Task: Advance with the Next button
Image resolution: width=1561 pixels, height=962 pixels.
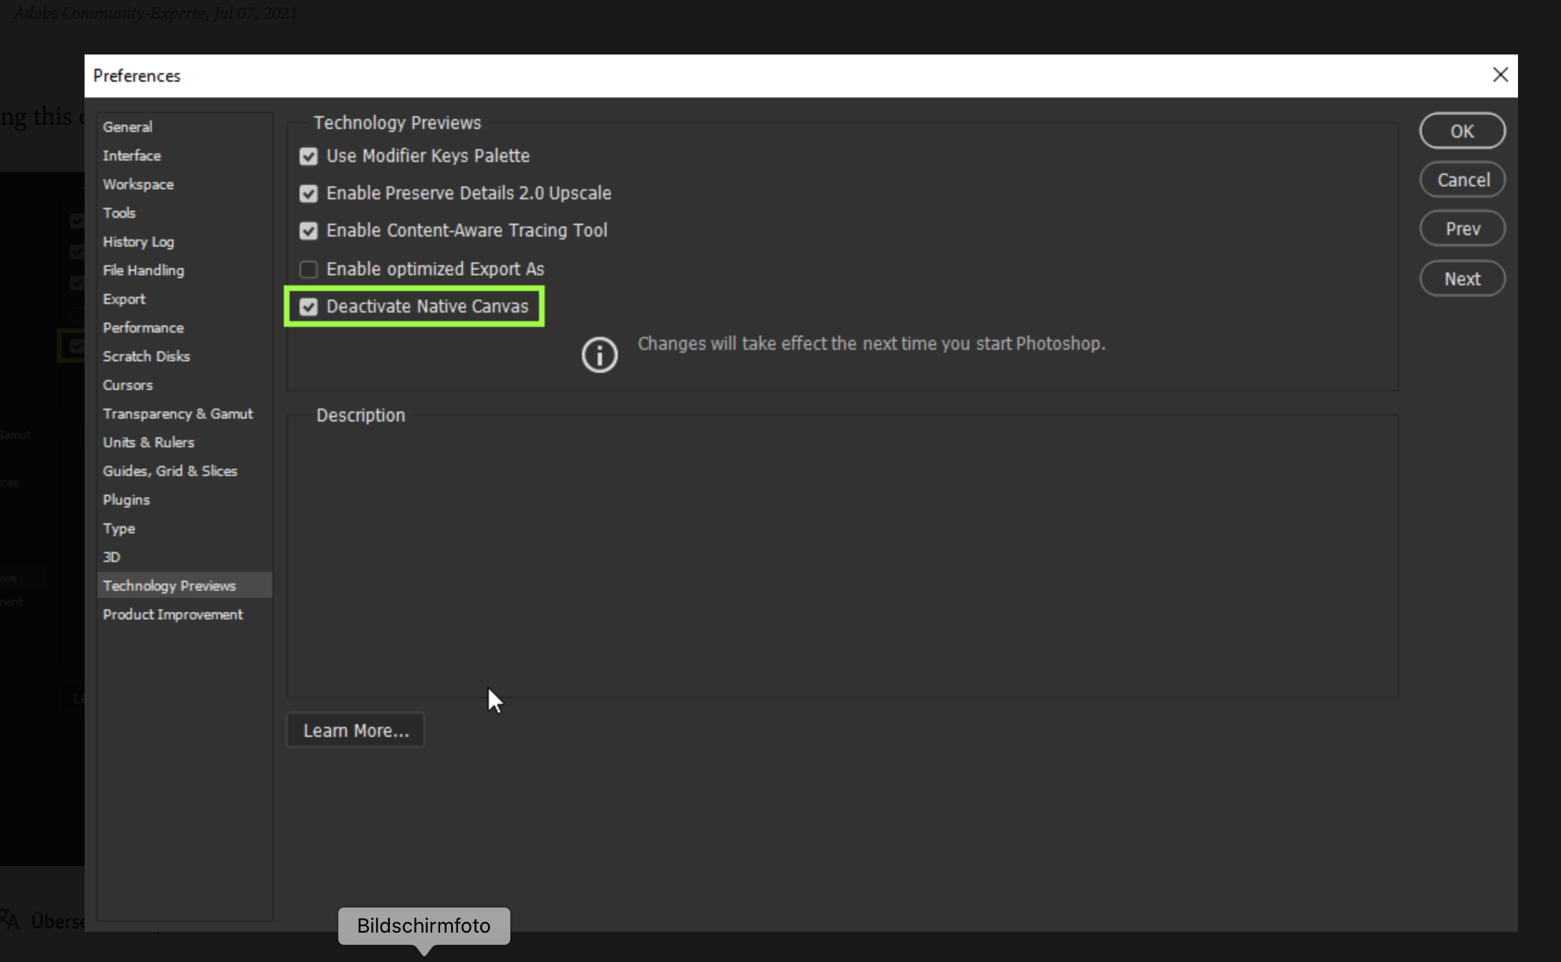Action: pyautogui.click(x=1462, y=279)
